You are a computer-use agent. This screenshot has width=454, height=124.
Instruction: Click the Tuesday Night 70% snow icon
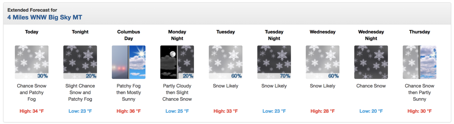[x=274, y=62]
